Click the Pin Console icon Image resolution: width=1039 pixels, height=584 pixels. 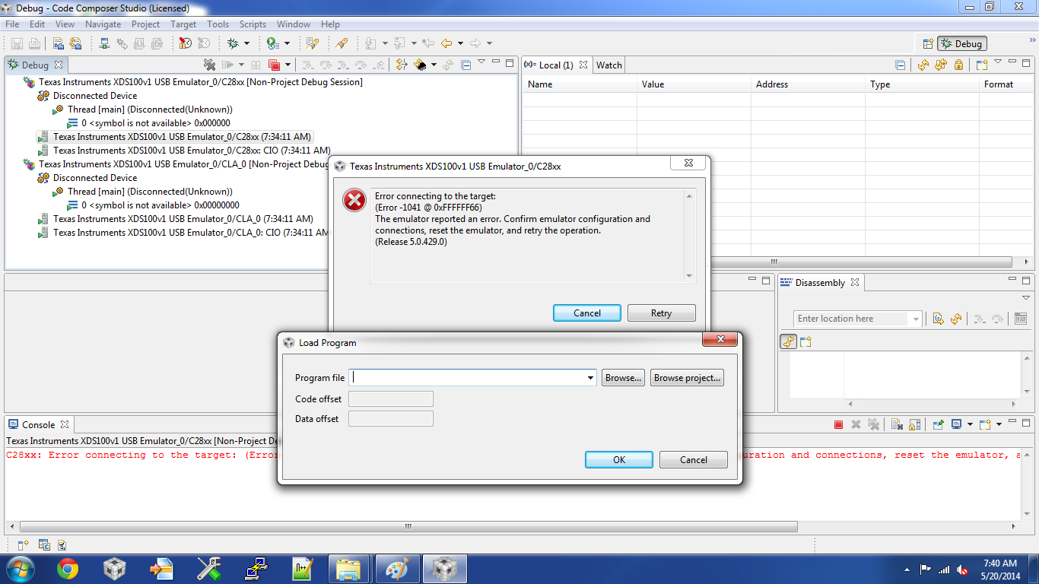939,424
